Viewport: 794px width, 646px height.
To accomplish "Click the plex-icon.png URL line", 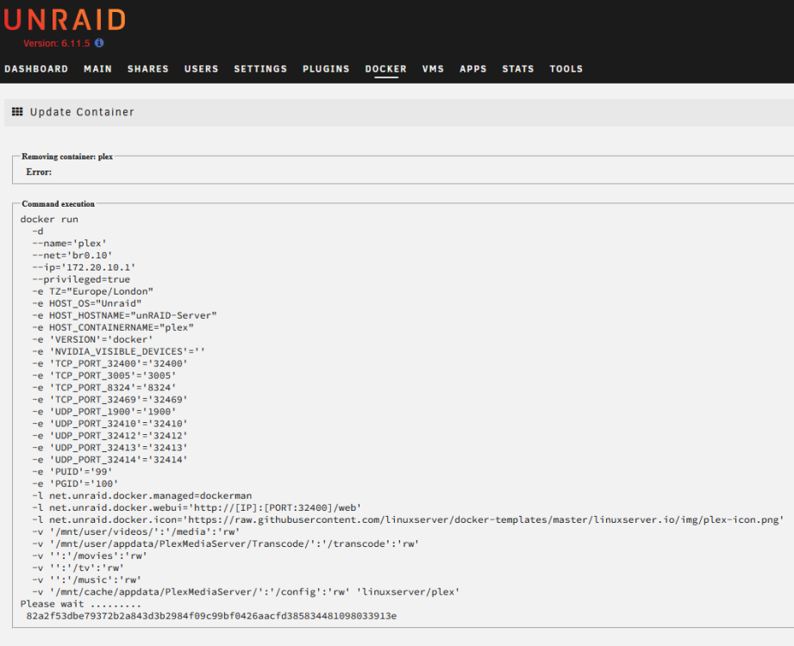I will 408,520.
